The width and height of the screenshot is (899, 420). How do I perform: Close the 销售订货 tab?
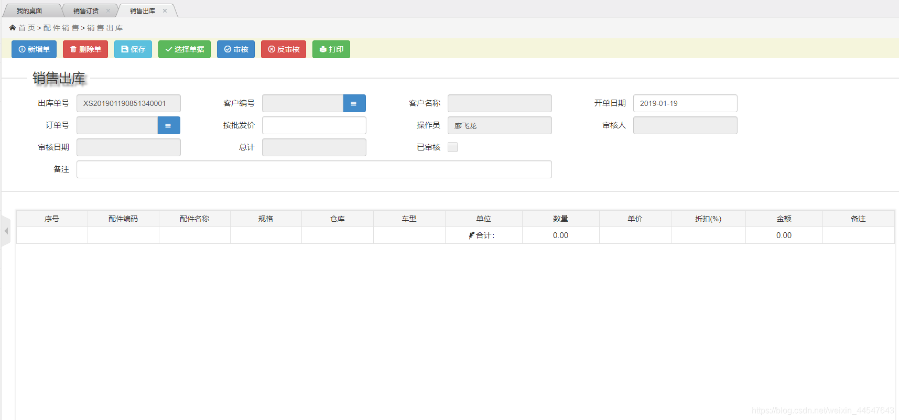[108, 10]
